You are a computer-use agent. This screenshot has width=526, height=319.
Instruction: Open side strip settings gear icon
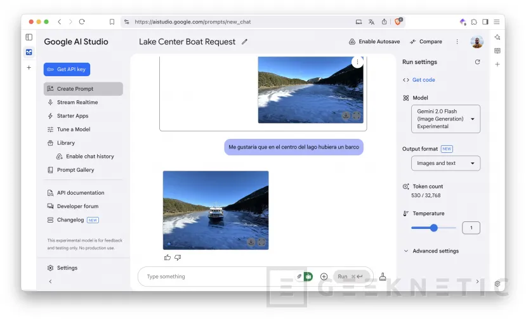click(497, 283)
